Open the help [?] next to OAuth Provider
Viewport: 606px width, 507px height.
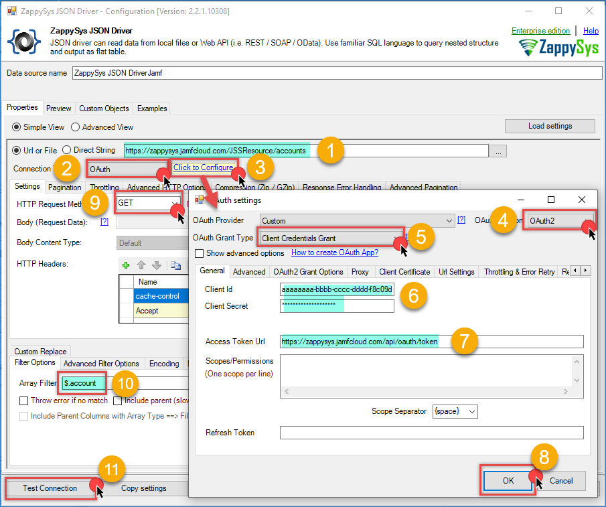click(x=461, y=220)
